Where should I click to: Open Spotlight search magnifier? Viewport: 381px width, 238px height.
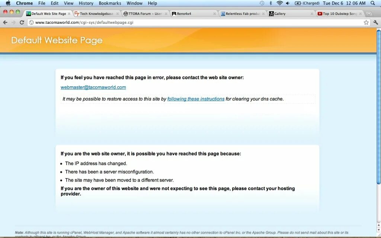373,3
